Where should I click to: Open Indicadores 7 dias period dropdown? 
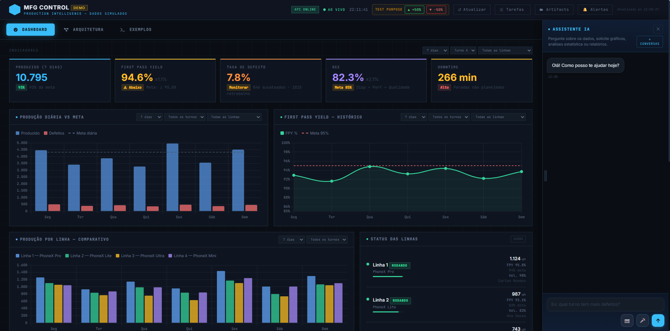click(436, 50)
